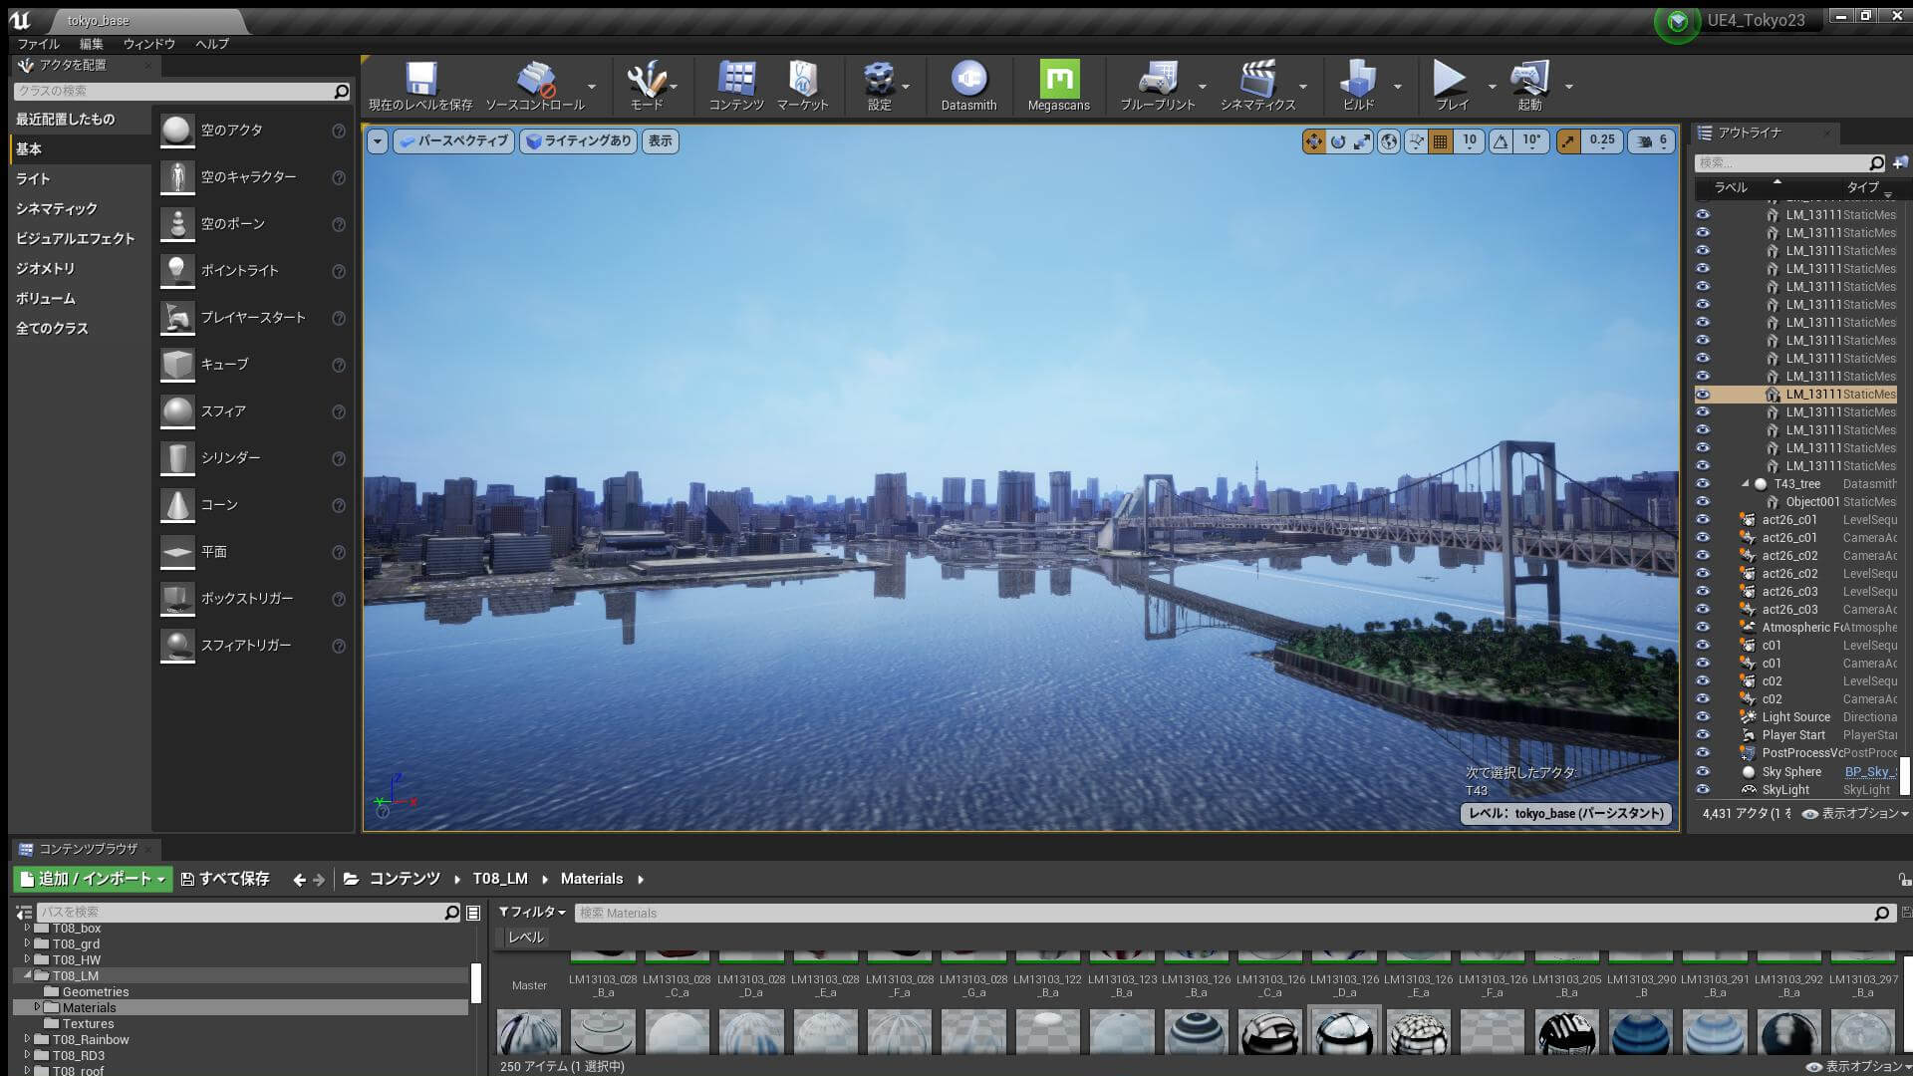Toggle grid snapping in viewport

pos(1440,141)
